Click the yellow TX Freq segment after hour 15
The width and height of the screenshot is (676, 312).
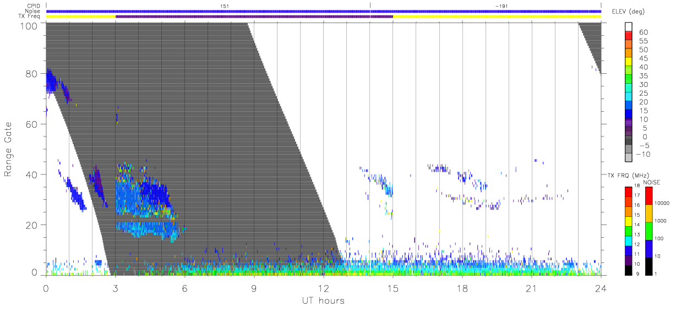click(497, 17)
